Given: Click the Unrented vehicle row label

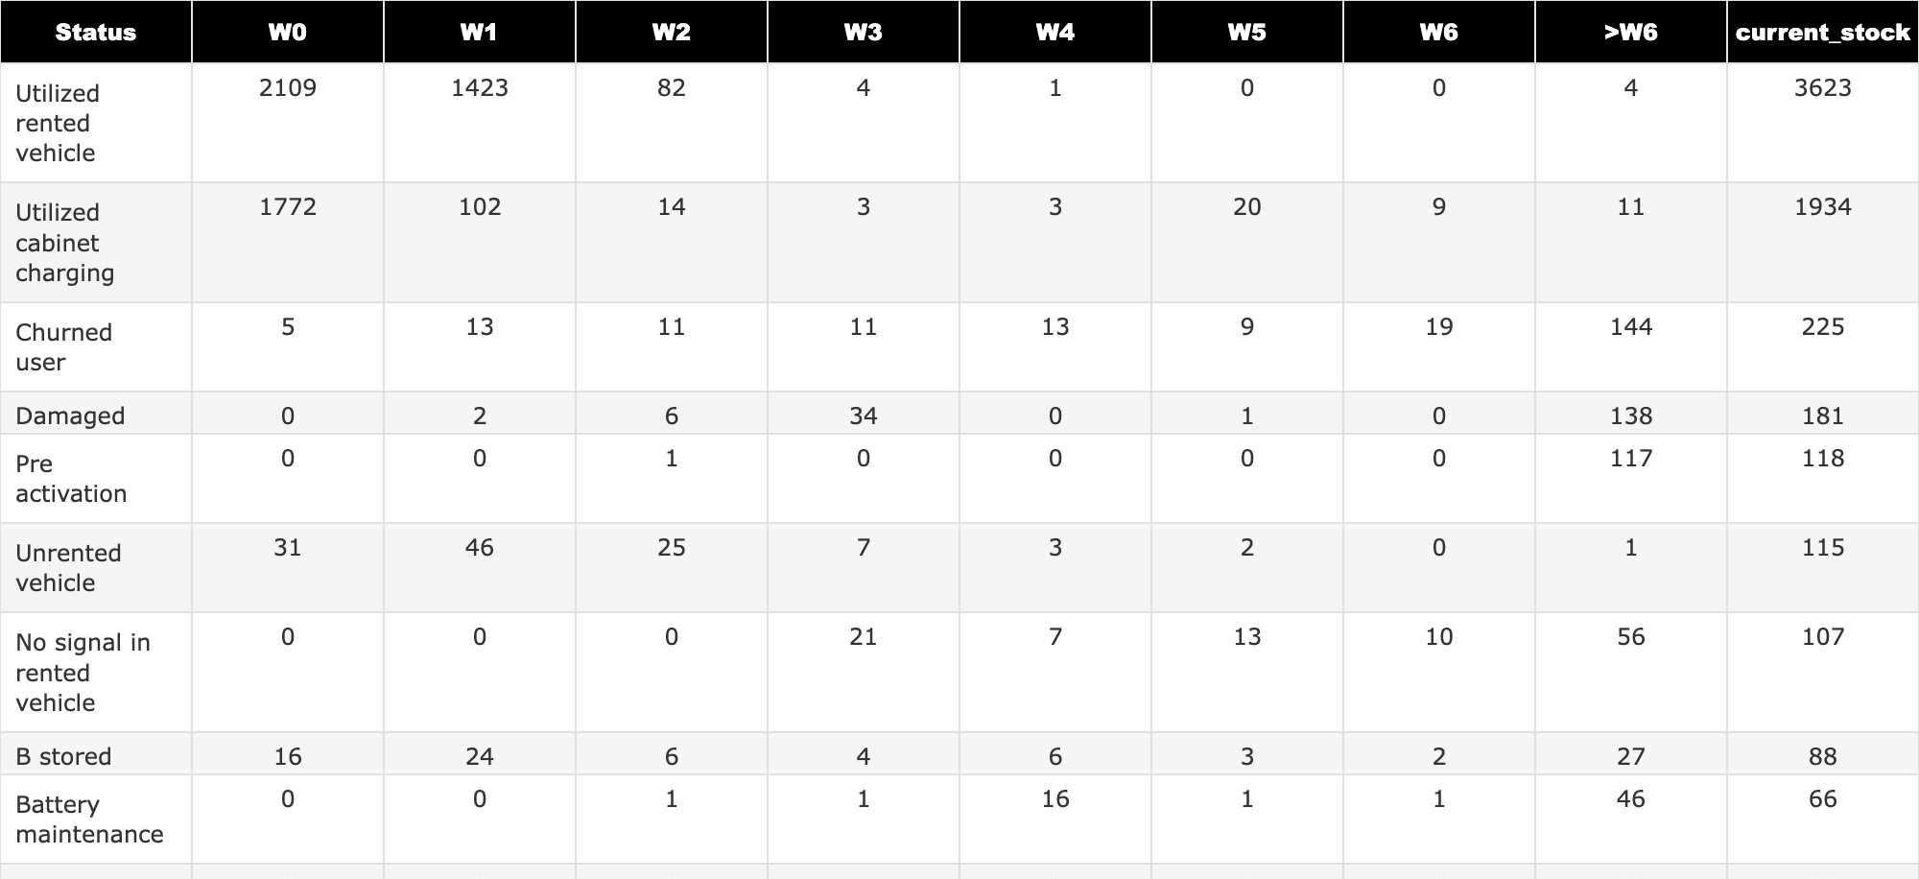Looking at the screenshot, I should coord(68,568).
